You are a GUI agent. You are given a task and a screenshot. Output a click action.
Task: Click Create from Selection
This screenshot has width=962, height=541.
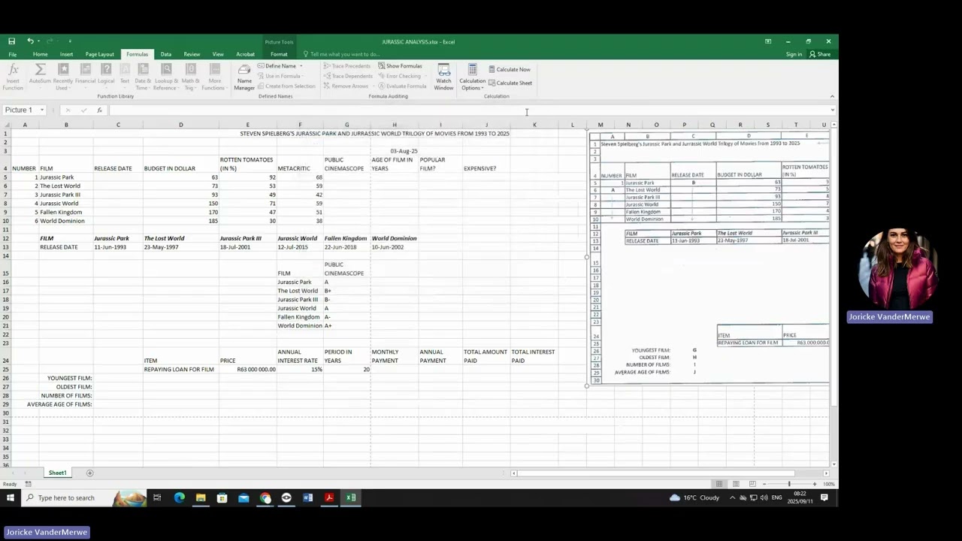click(286, 86)
